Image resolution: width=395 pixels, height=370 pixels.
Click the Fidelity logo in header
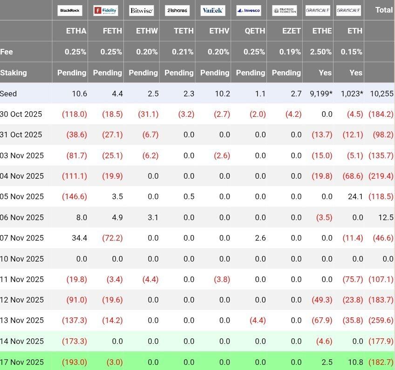pyautogui.click(x=106, y=10)
